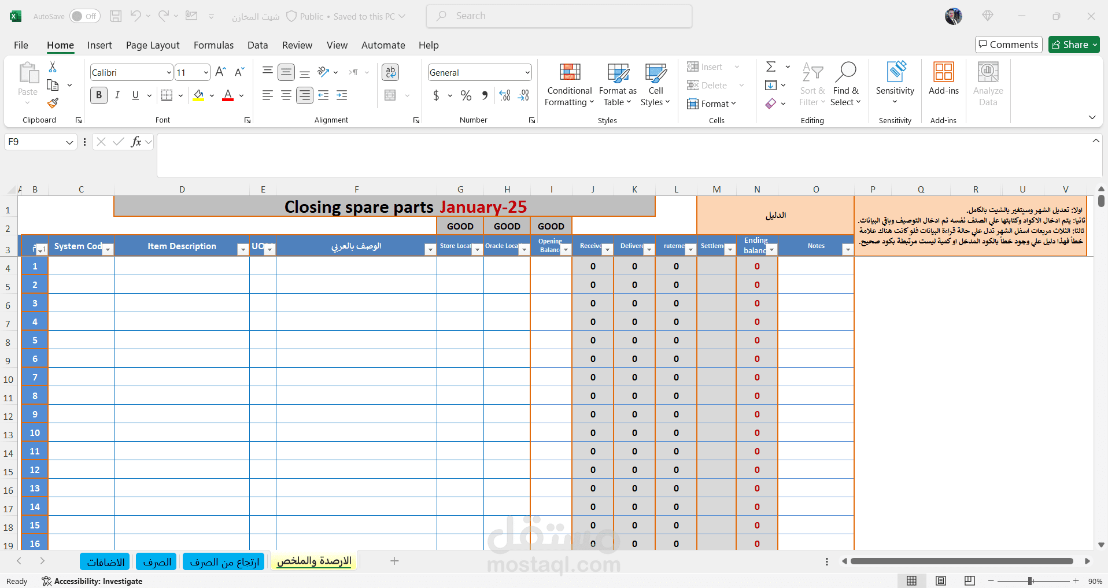This screenshot has width=1108, height=588.
Task: Click Undo in the title bar
Action: pos(135,16)
